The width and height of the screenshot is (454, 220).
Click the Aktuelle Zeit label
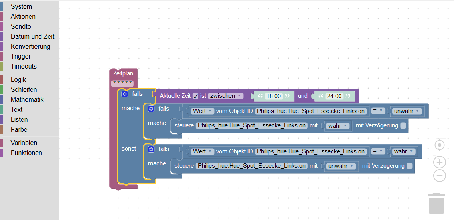pyautogui.click(x=175, y=96)
